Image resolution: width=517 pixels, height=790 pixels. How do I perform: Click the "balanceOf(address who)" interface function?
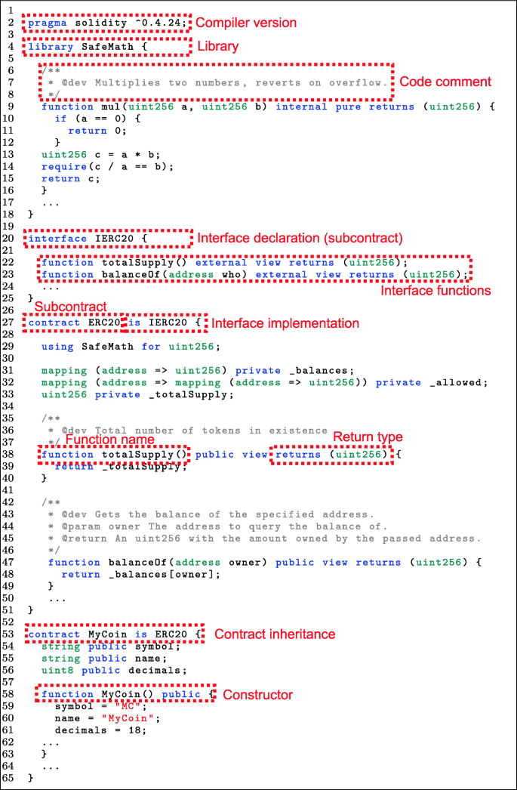[x=254, y=275]
